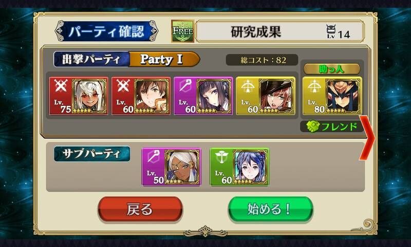Viewport: 411px width, 247px height.
Task: Select blue-haired Lv.60 sub-party portrait
Action: (x=250, y=167)
